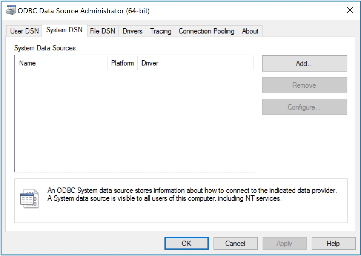The height and width of the screenshot is (256, 361).
Task: Switch to the User DSN tab
Action: [25, 31]
